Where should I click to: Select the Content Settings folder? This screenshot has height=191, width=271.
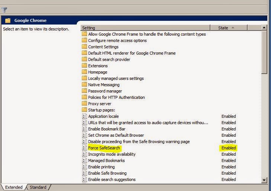click(x=103, y=47)
